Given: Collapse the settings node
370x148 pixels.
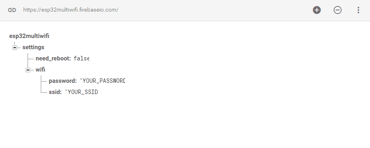Looking at the screenshot, I should [15, 48].
